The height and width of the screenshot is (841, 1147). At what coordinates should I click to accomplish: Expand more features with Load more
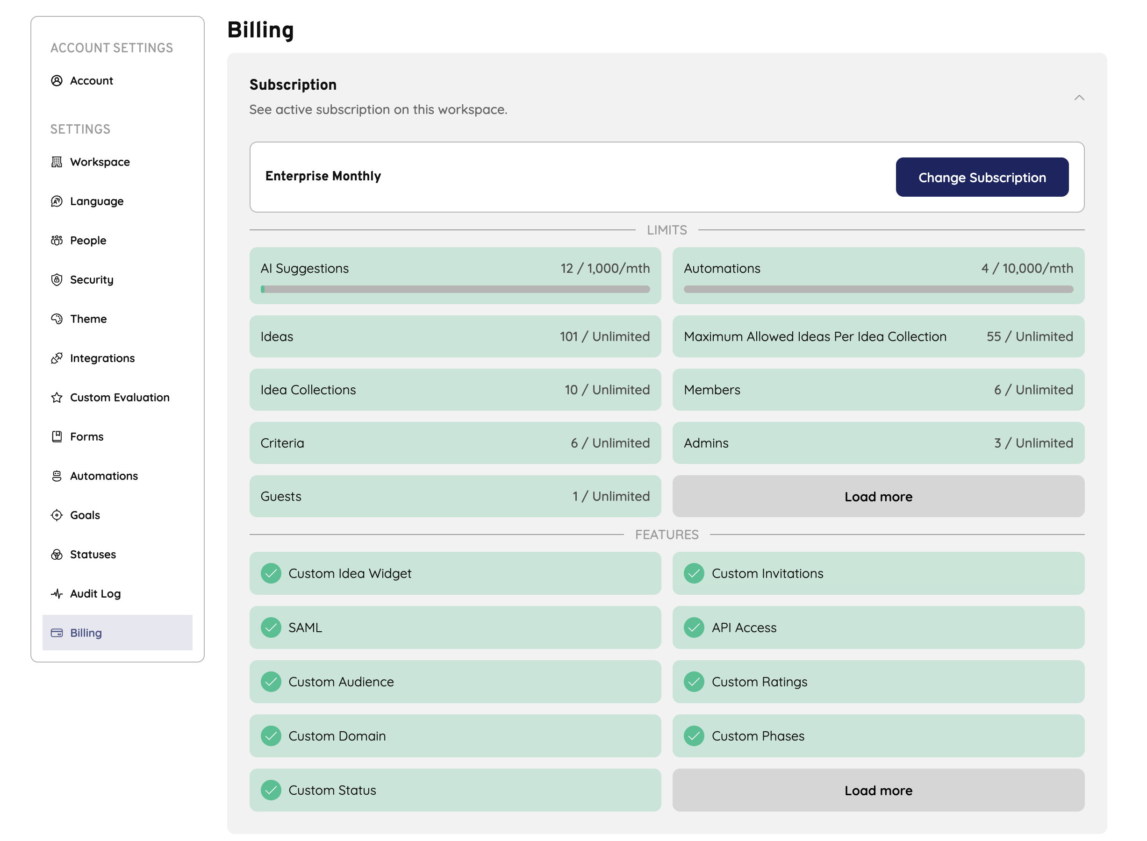click(x=878, y=790)
